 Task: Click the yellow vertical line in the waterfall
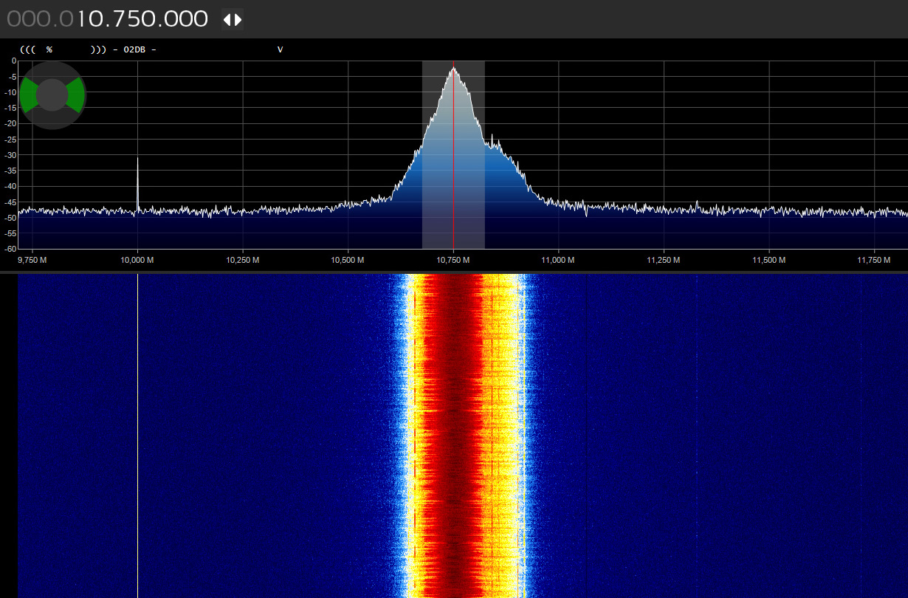click(x=137, y=436)
